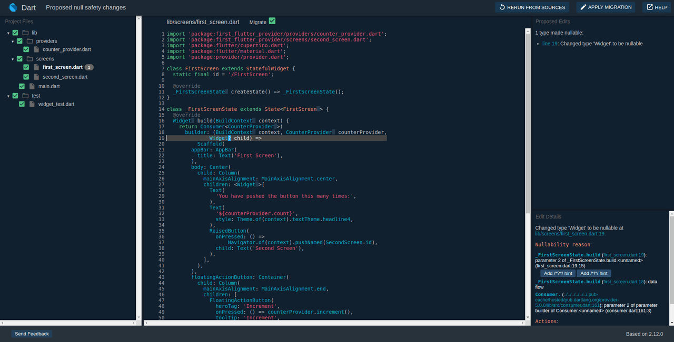Select counter_provider.dart in the project files

tap(66, 49)
